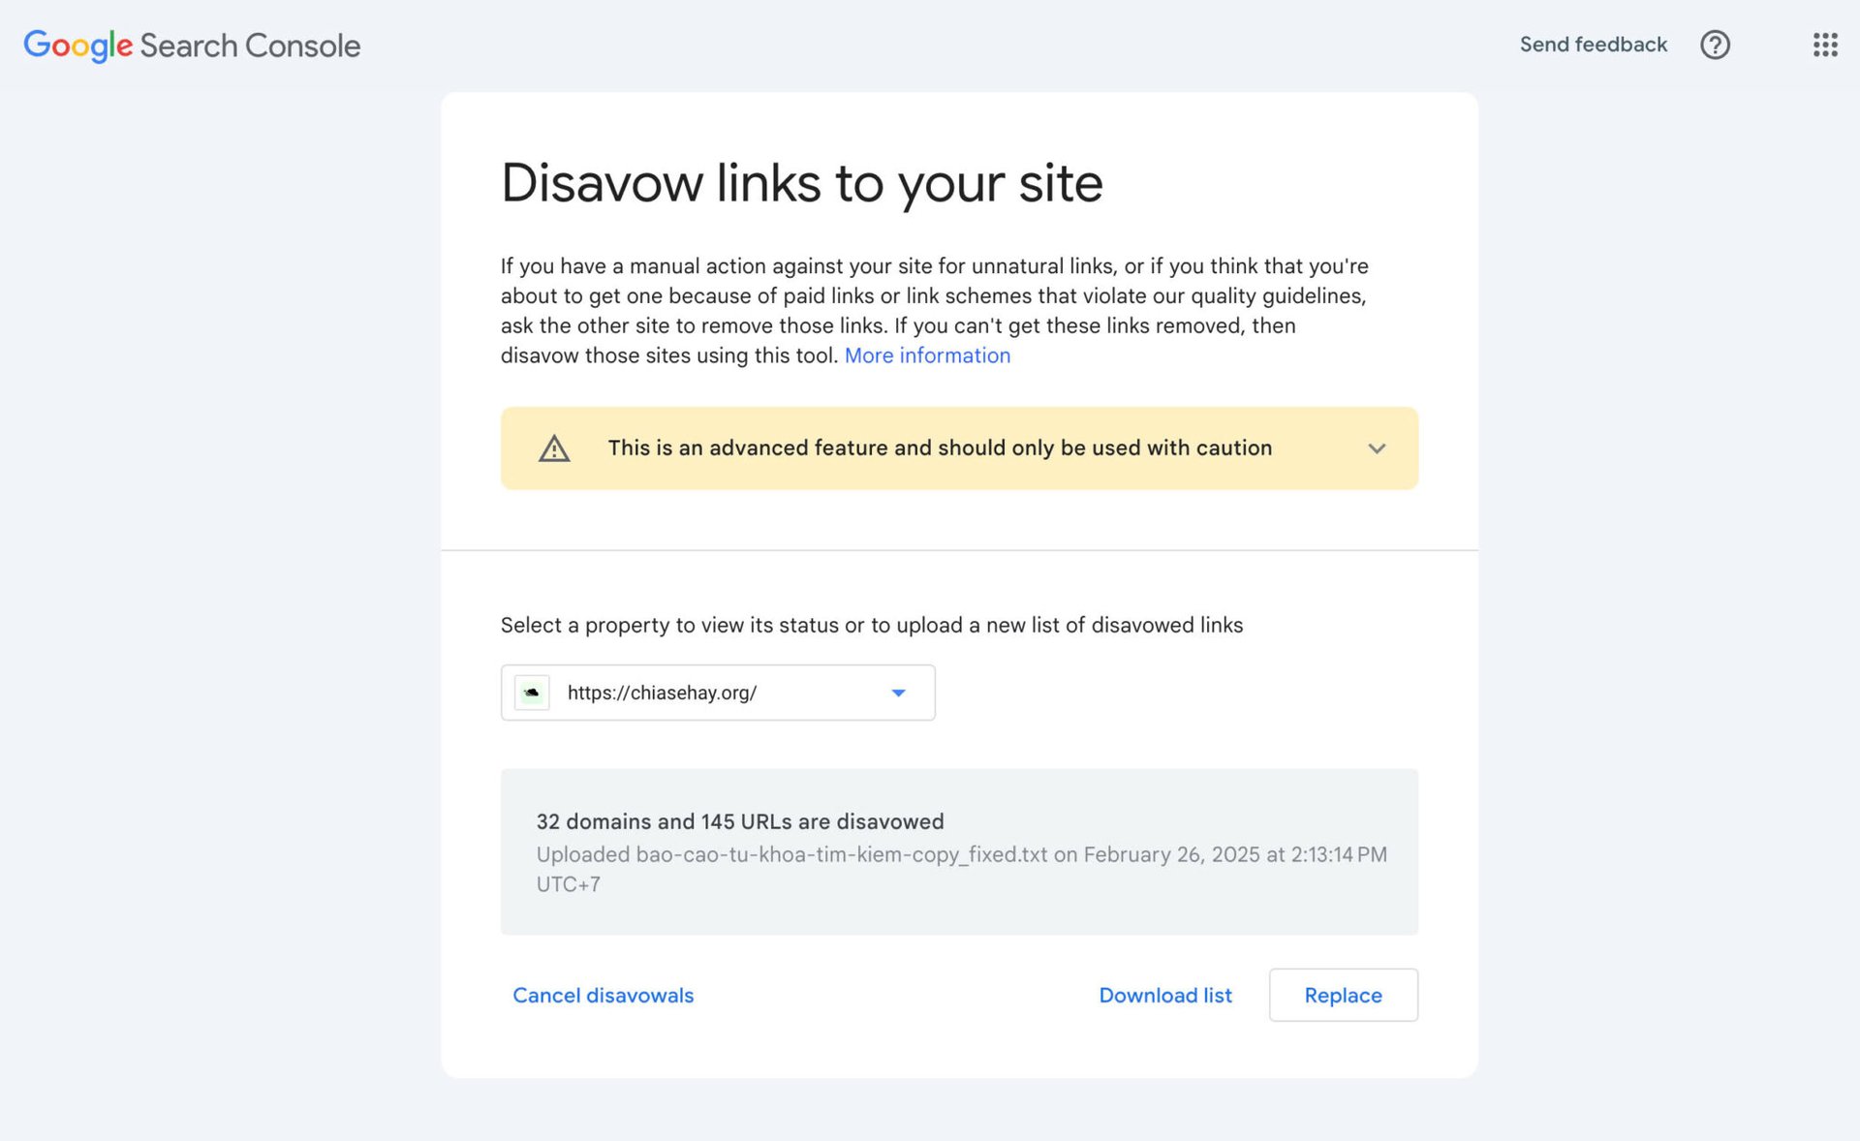Expand the advanced feature warning banner
This screenshot has height=1141, width=1860.
(x=1377, y=447)
